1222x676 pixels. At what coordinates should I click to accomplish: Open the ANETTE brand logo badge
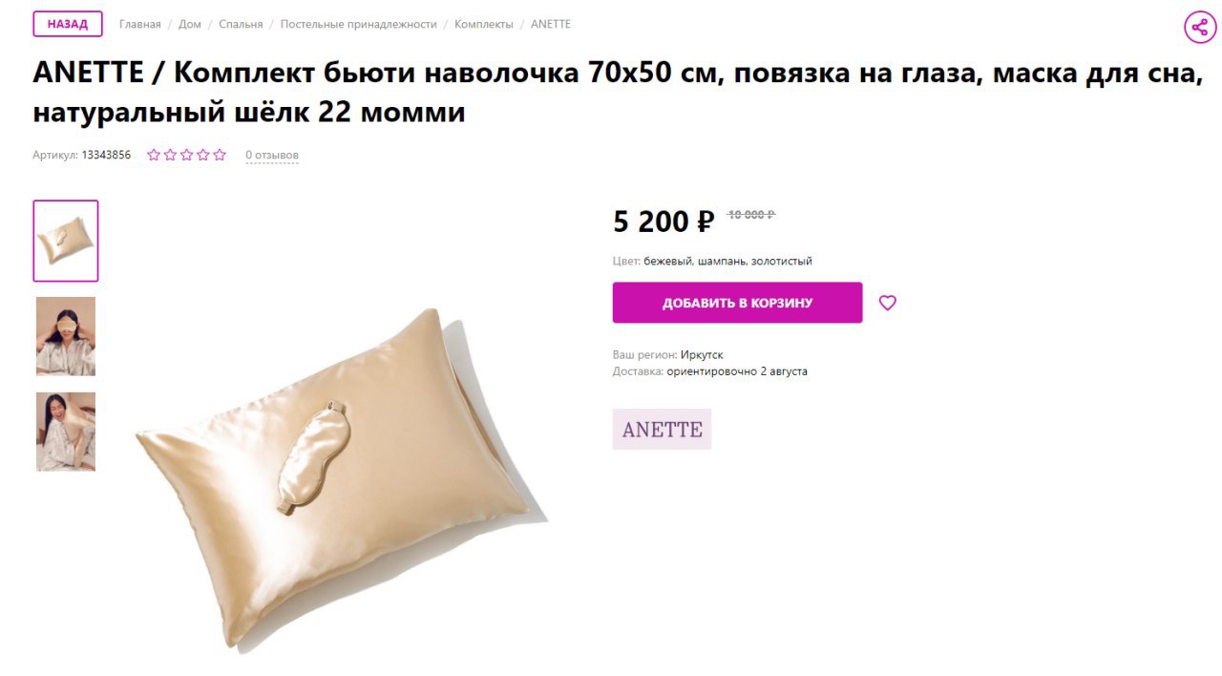[x=662, y=430]
